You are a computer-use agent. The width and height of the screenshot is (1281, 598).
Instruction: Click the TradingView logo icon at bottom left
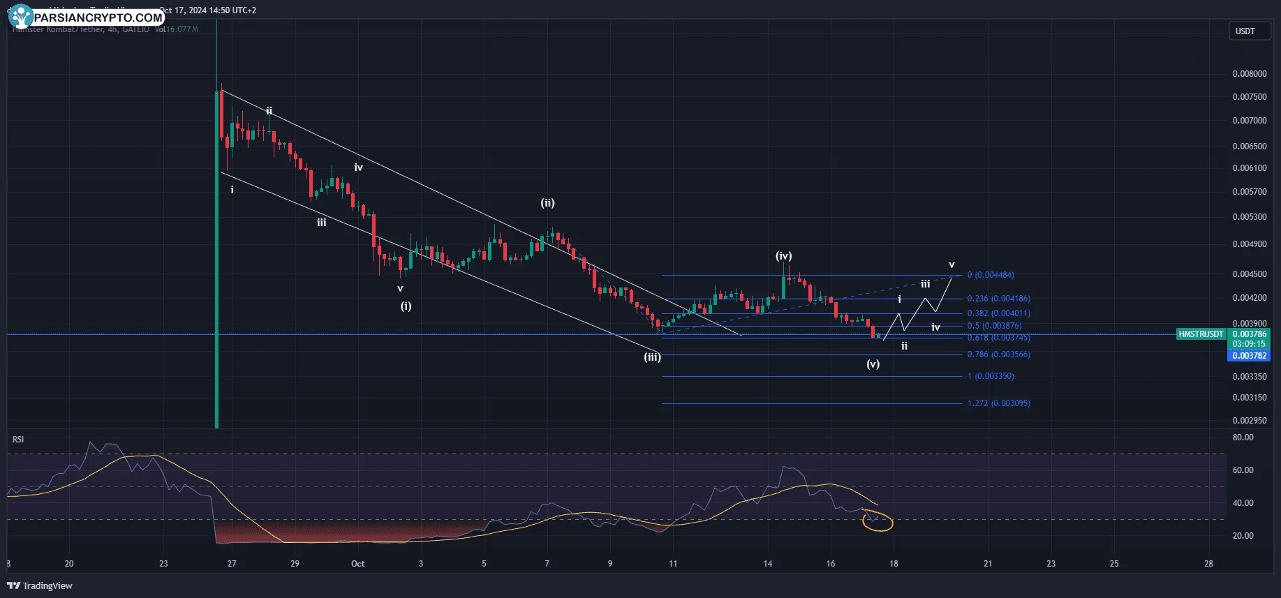click(x=13, y=585)
